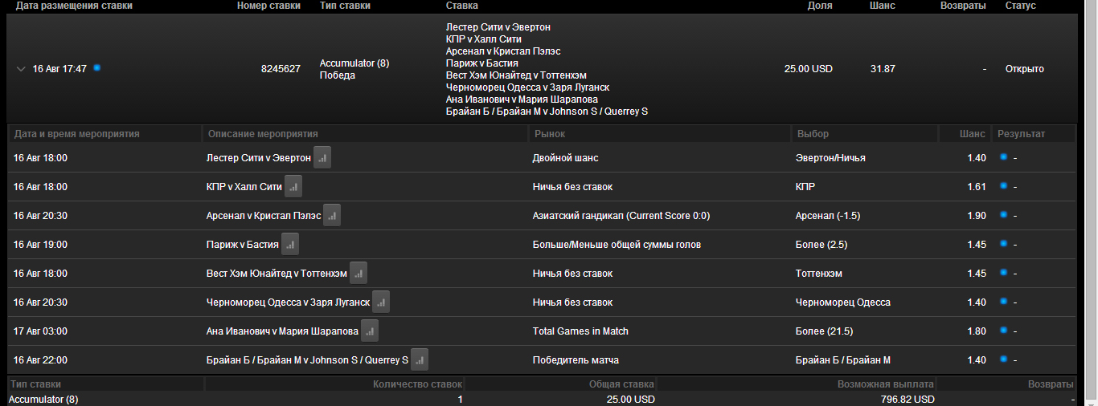Open Черноморец Одесса v Заря Луганск event row

289,302
